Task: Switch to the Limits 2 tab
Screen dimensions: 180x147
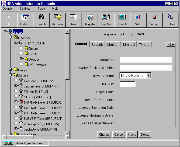Action: 129,44
